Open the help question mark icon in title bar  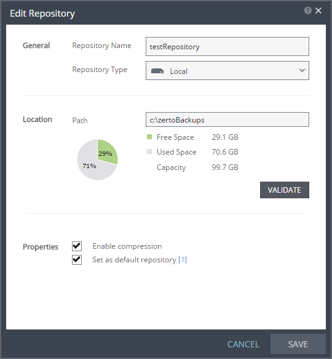tap(308, 10)
